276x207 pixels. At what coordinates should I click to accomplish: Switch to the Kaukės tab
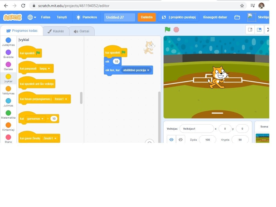tap(56, 31)
